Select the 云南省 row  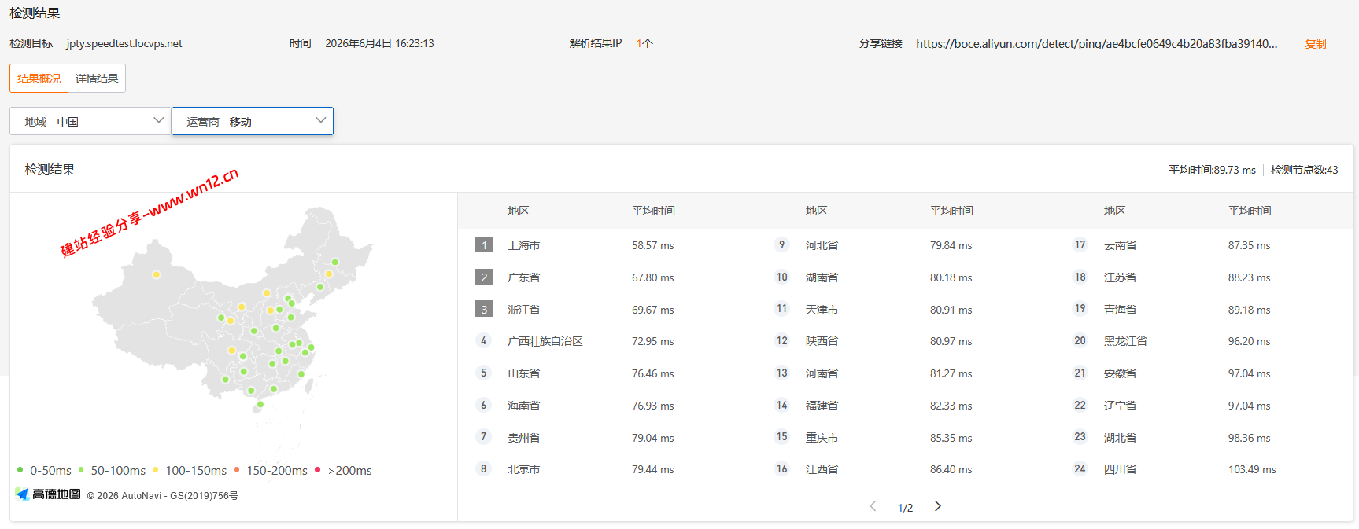pos(1204,245)
